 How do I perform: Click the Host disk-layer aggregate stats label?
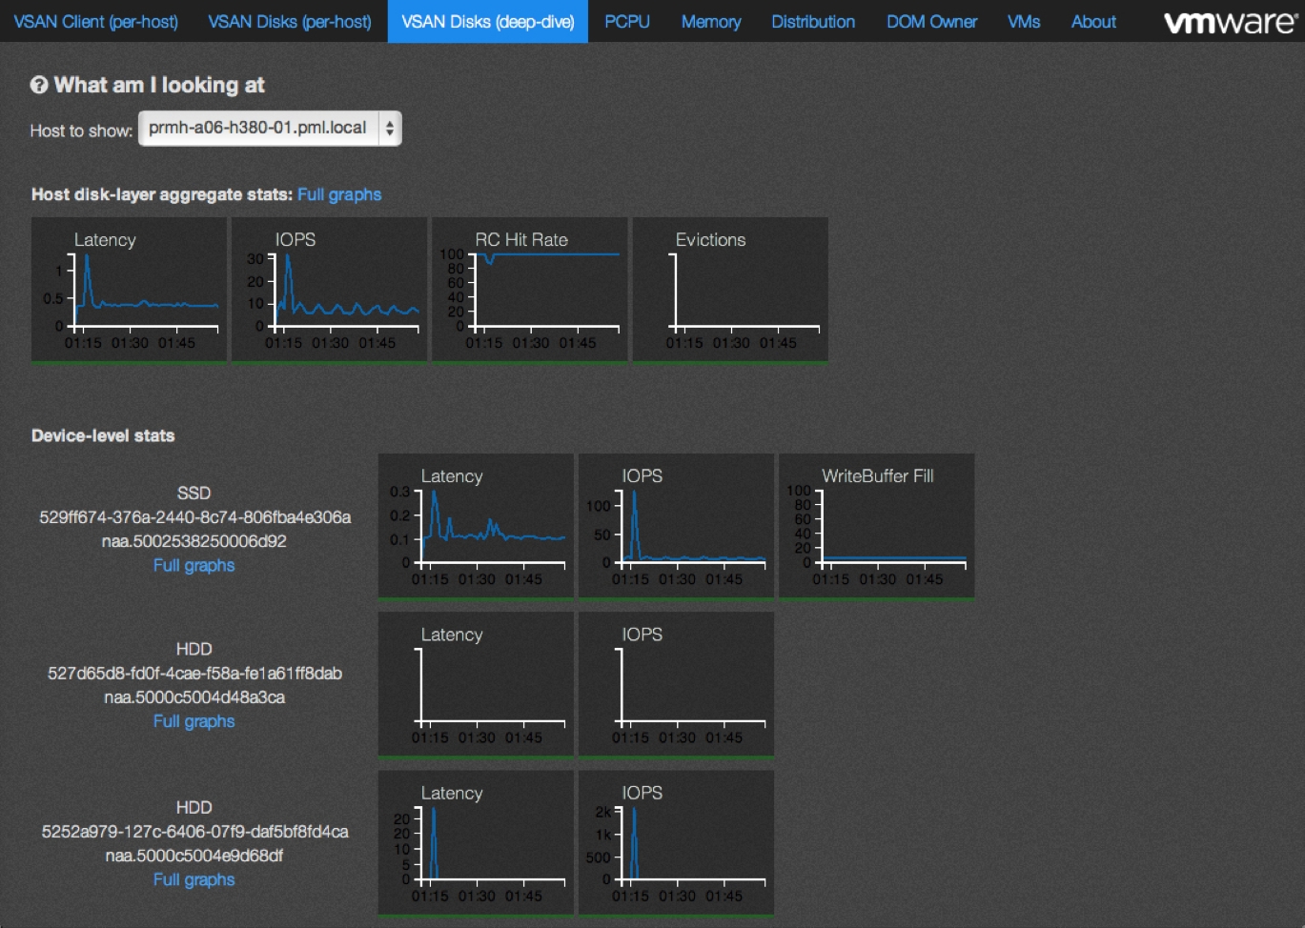click(161, 194)
